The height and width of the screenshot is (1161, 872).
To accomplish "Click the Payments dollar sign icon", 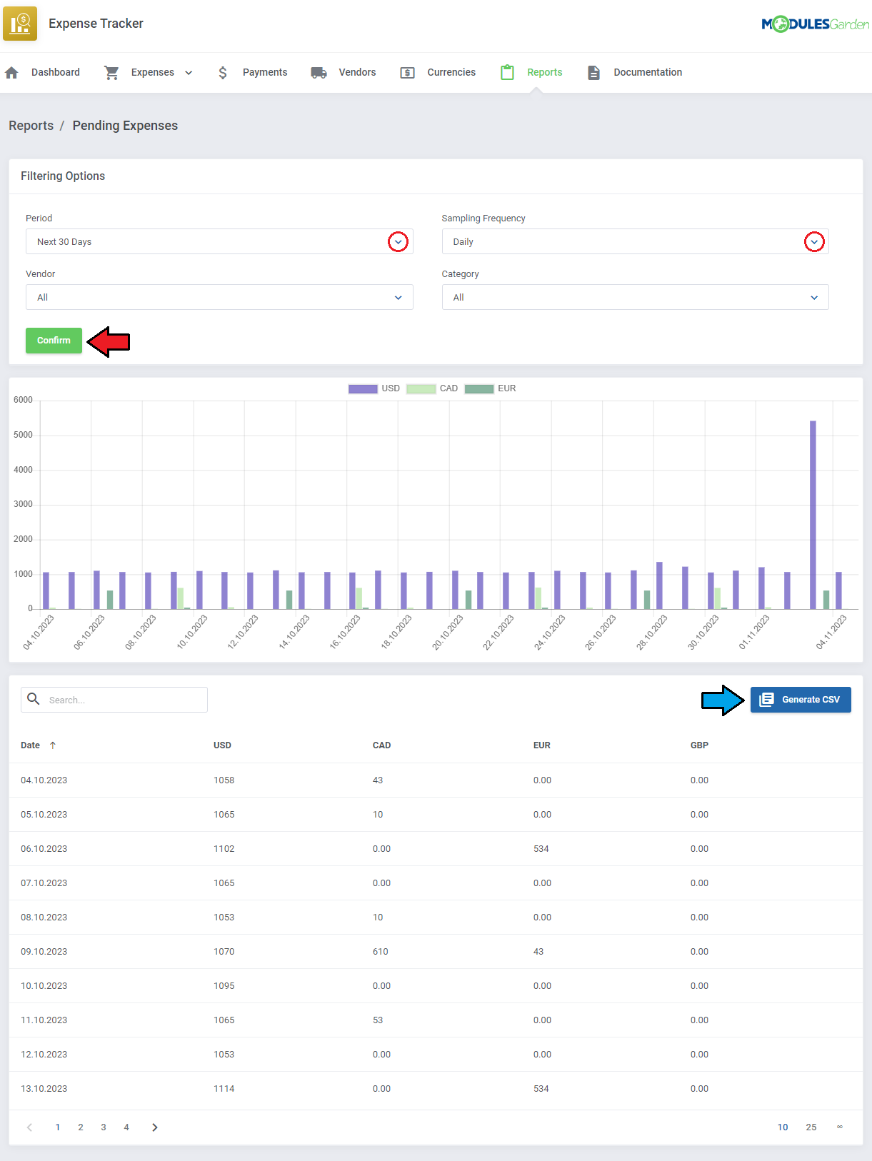I will coord(223,72).
